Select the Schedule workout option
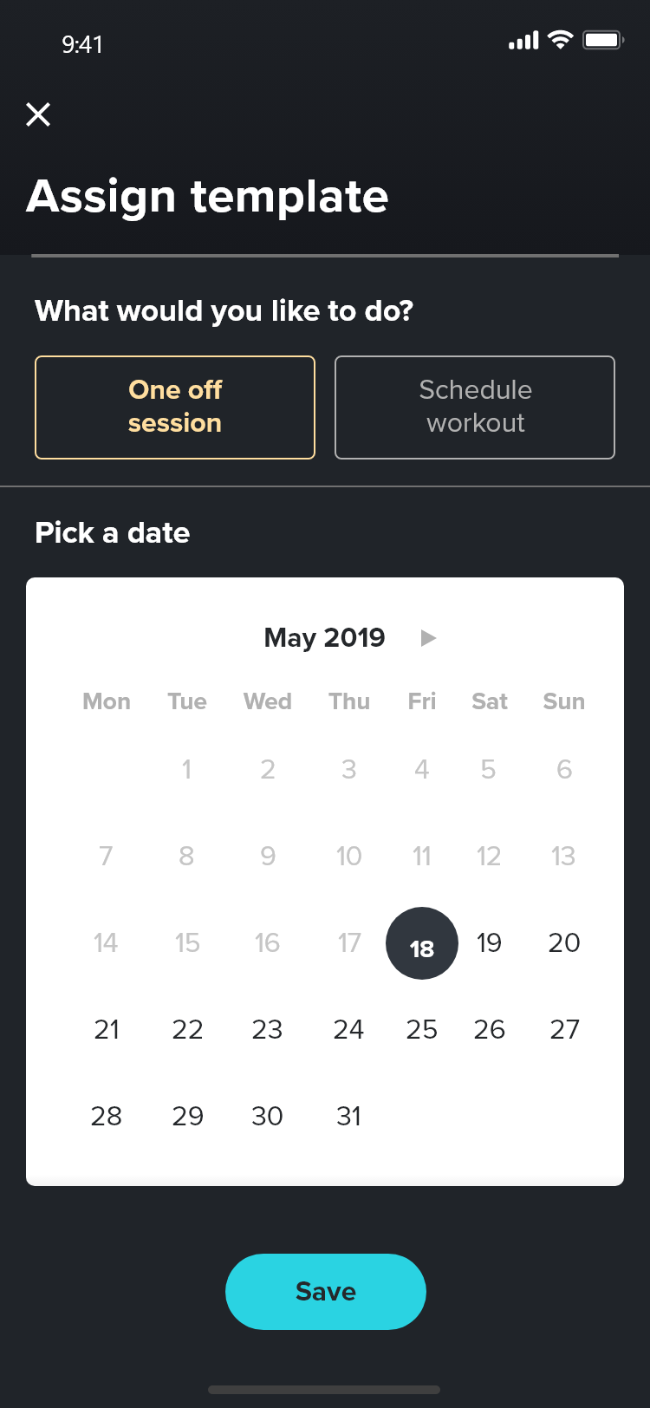Image resolution: width=650 pixels, height=1408 pixels. [475, 407]
